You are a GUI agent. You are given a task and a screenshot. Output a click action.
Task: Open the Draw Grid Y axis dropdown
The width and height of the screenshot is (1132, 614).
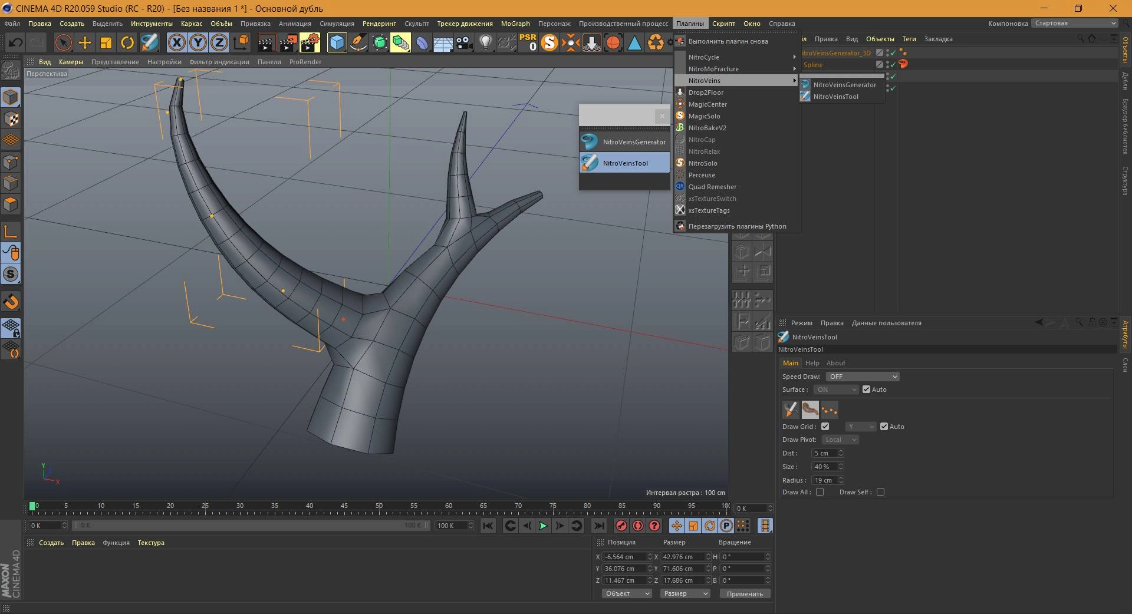click(x=861, y=427)
